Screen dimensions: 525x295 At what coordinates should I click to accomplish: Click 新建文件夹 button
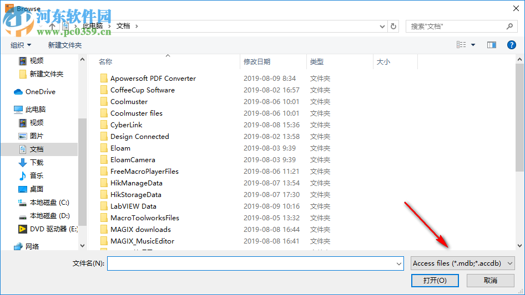(64, 45)
